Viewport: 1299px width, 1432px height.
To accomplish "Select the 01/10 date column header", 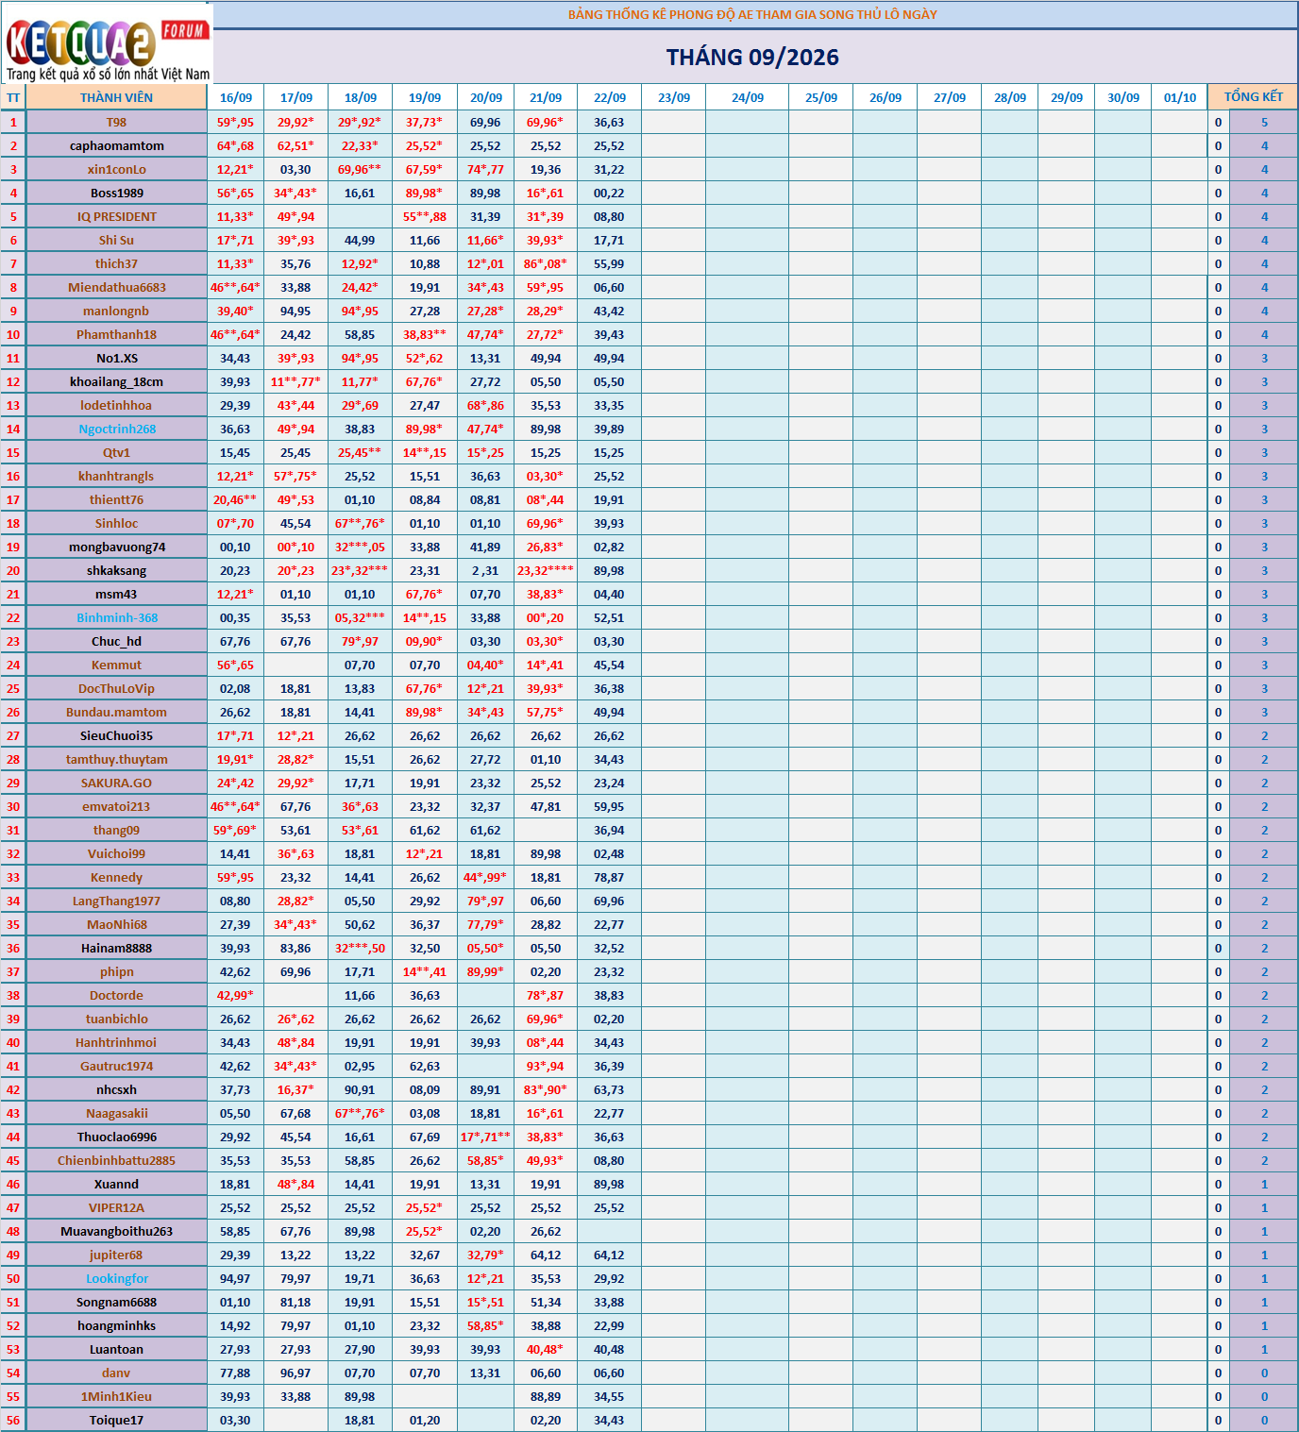I will tap(1180, 97).
